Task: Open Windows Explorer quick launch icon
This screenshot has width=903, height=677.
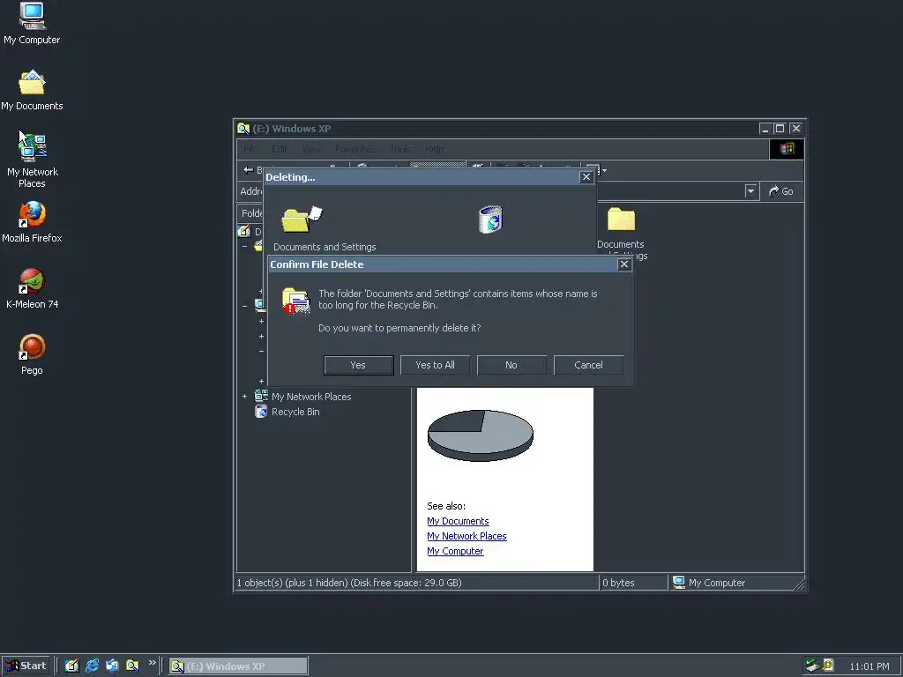Action: click(x=132, y=666)
